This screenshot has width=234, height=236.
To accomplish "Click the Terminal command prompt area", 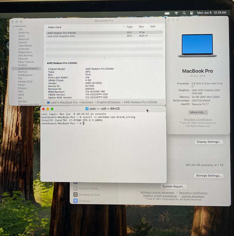I will [84, 123].
